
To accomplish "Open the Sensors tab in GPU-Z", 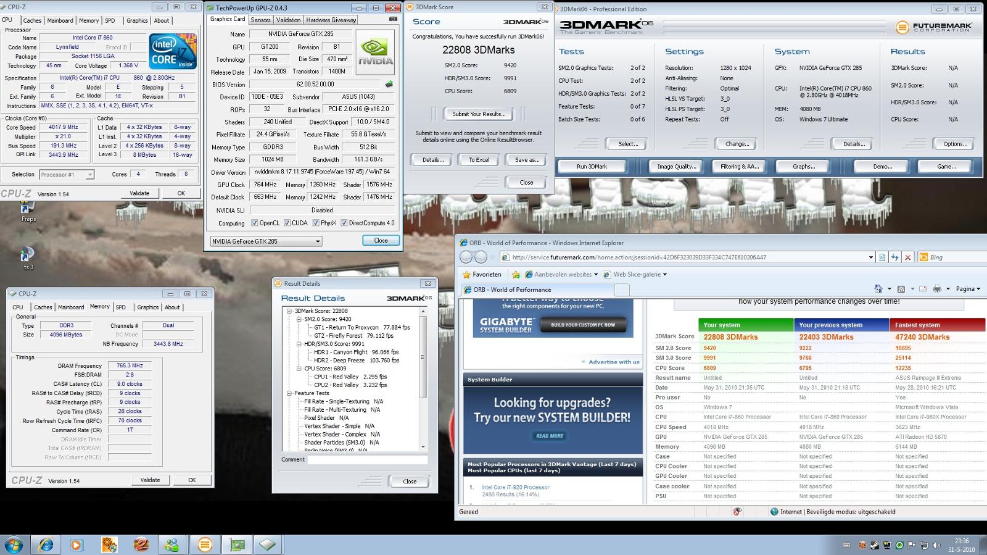I will (x=260, y=20).
